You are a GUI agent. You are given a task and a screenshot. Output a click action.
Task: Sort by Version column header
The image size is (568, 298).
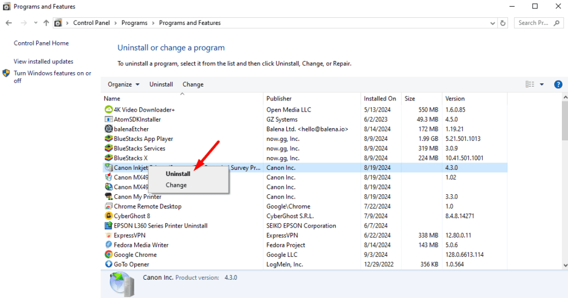click(475, 99)
